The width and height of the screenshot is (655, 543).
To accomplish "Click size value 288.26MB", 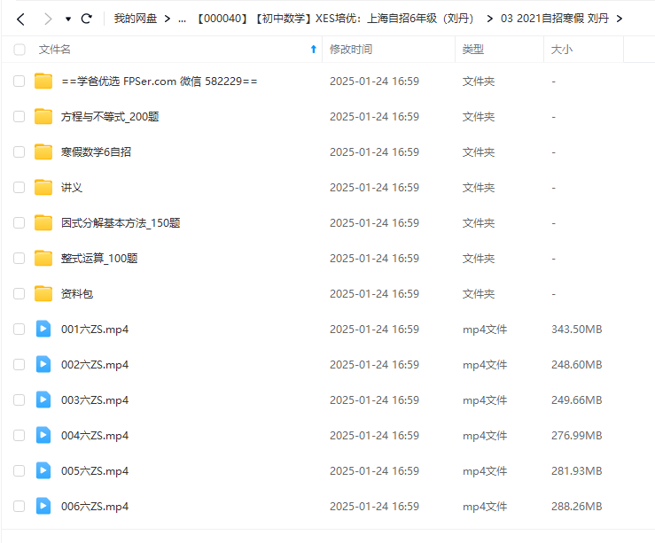I will pyautogui.click(x=576, y=507).
